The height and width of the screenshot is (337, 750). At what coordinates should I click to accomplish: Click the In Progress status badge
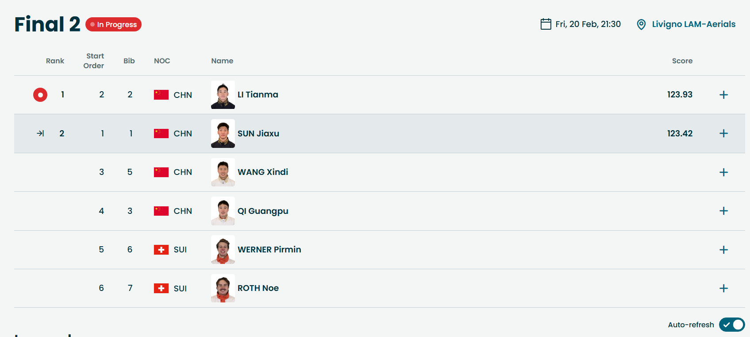click(113, 24)
